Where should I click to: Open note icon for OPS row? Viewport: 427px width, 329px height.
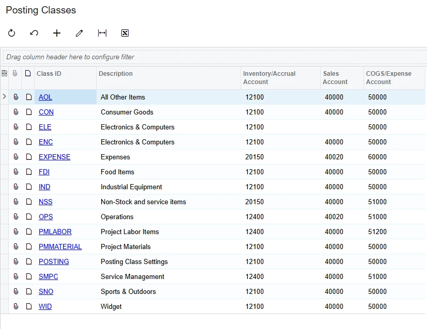pos(29,217)
